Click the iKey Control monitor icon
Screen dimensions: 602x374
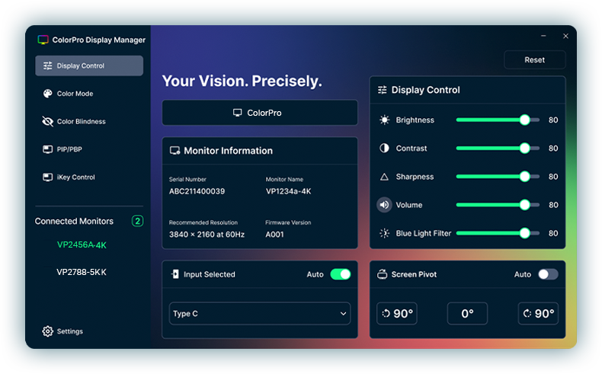tap(47, 177)
